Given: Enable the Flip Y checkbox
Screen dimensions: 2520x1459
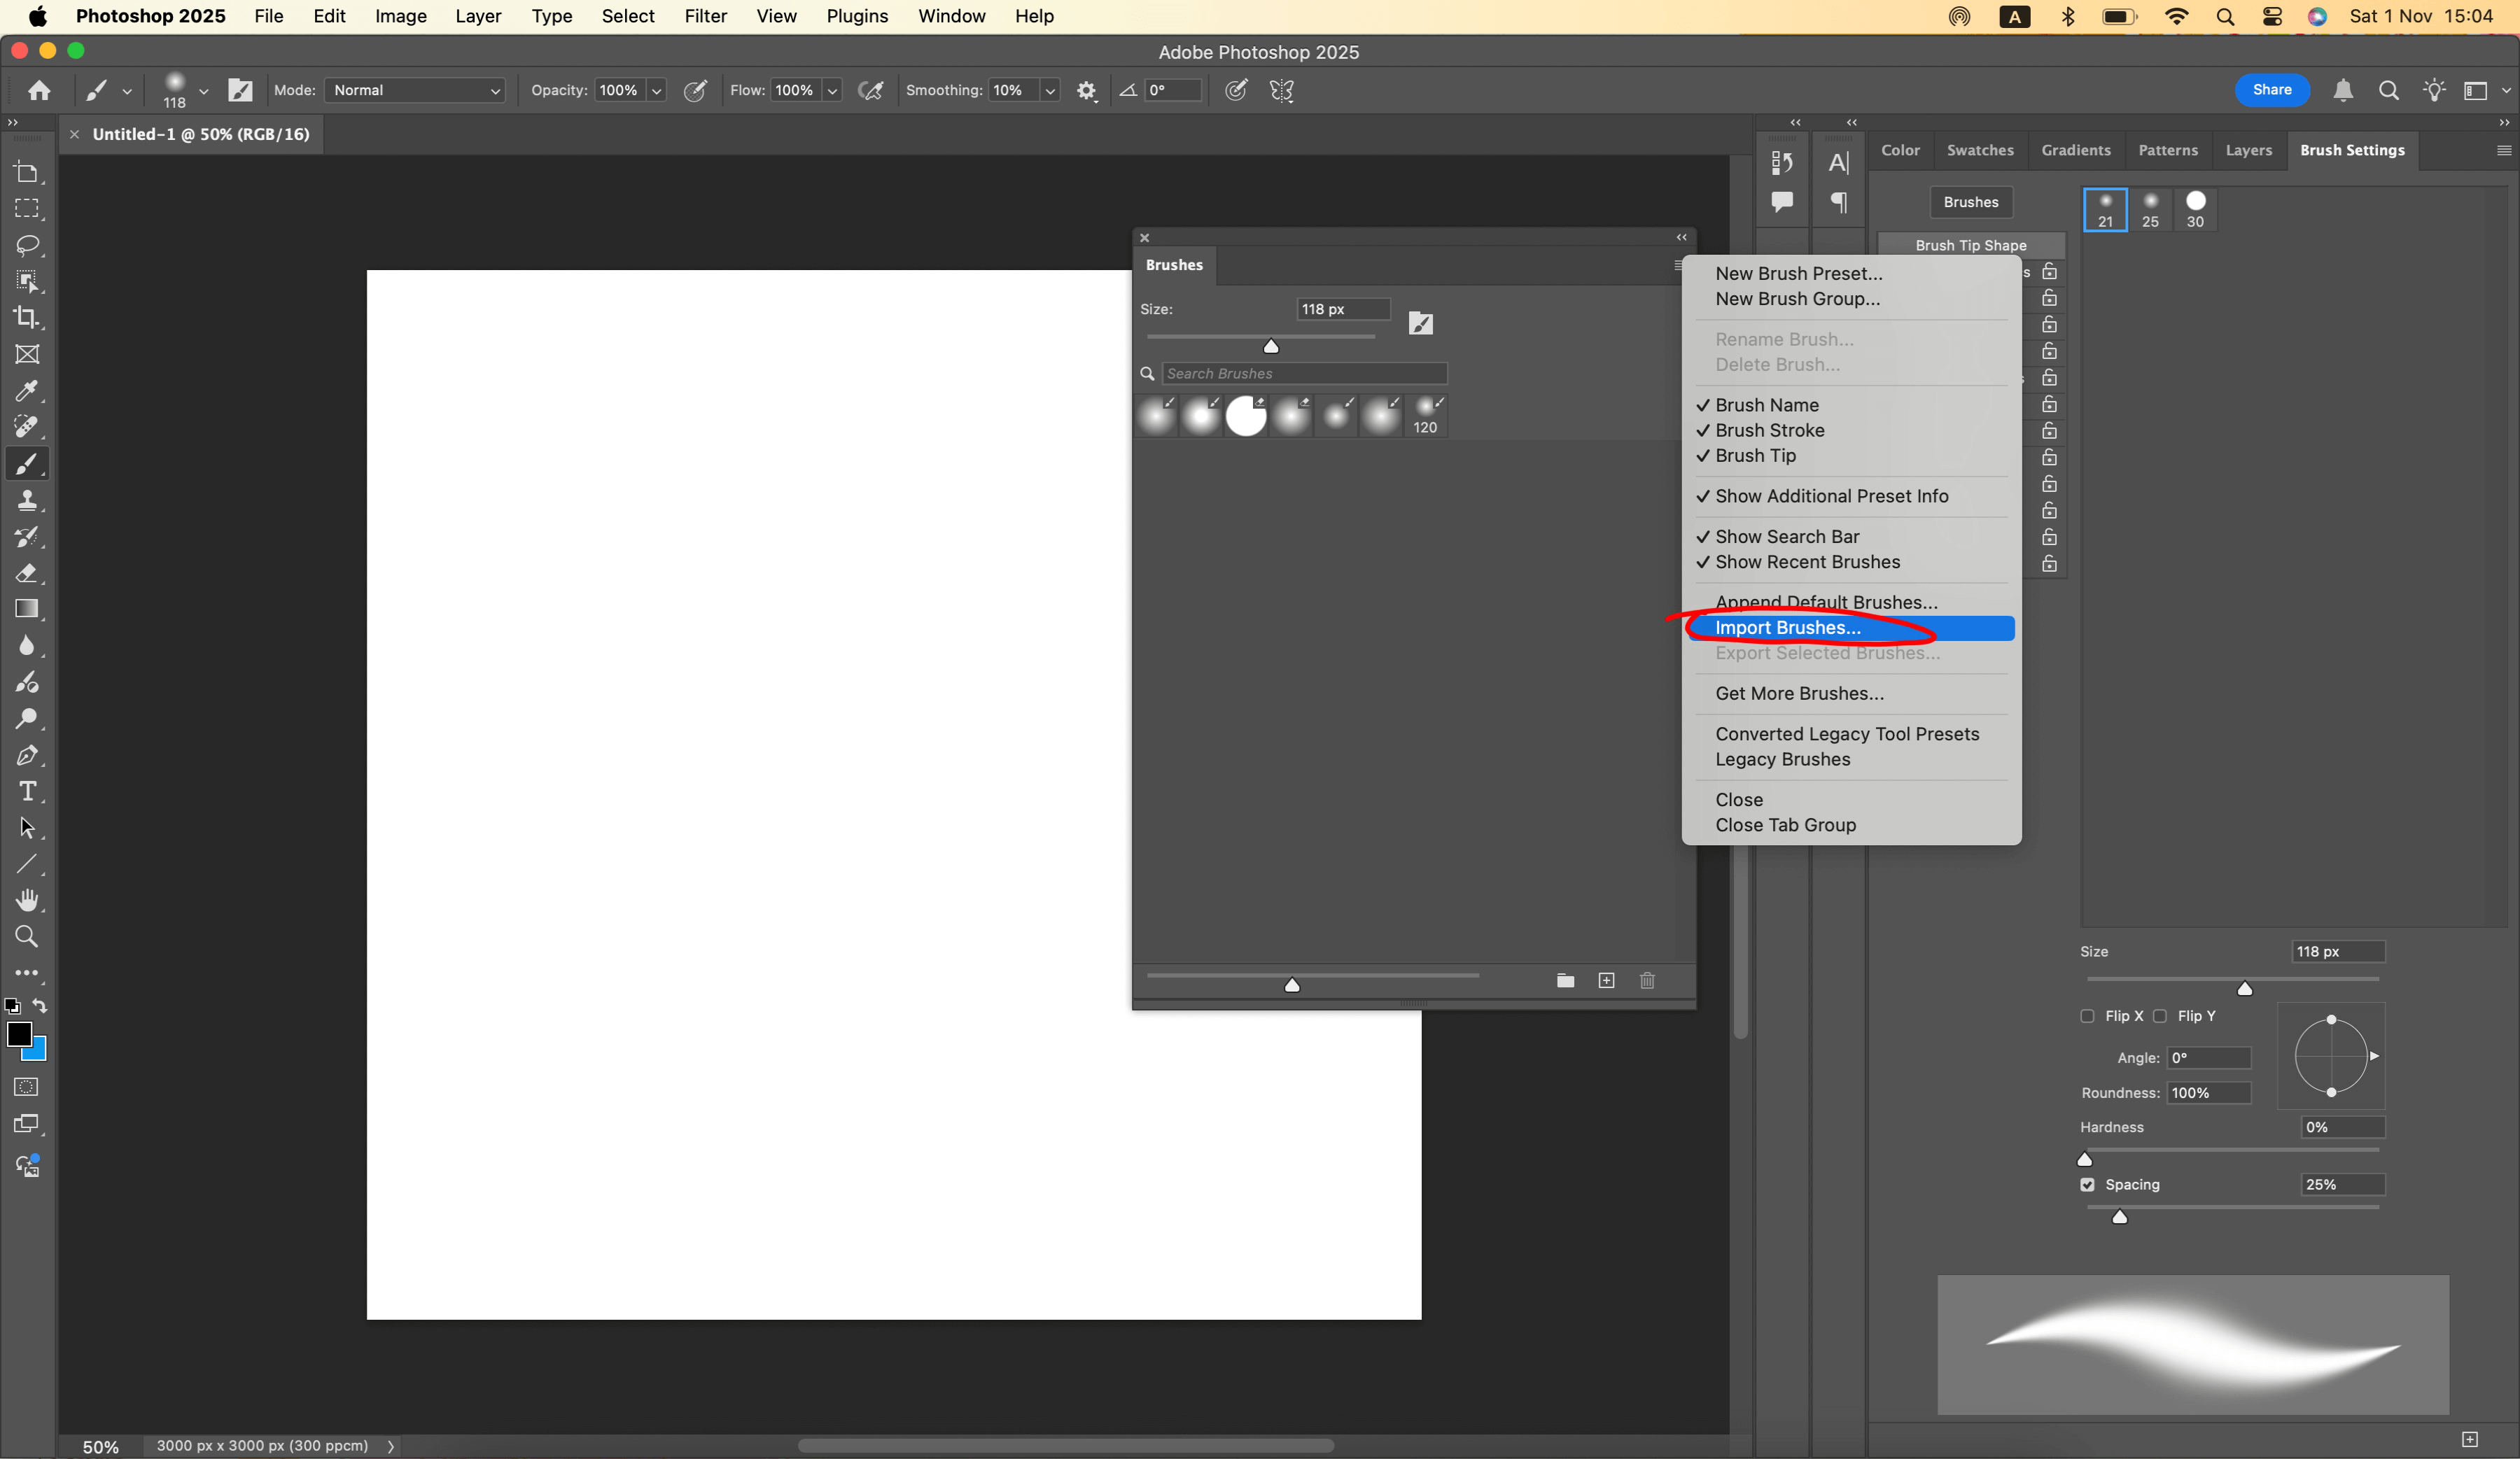Looking at the screenshot, I should click(2160, 1016).
